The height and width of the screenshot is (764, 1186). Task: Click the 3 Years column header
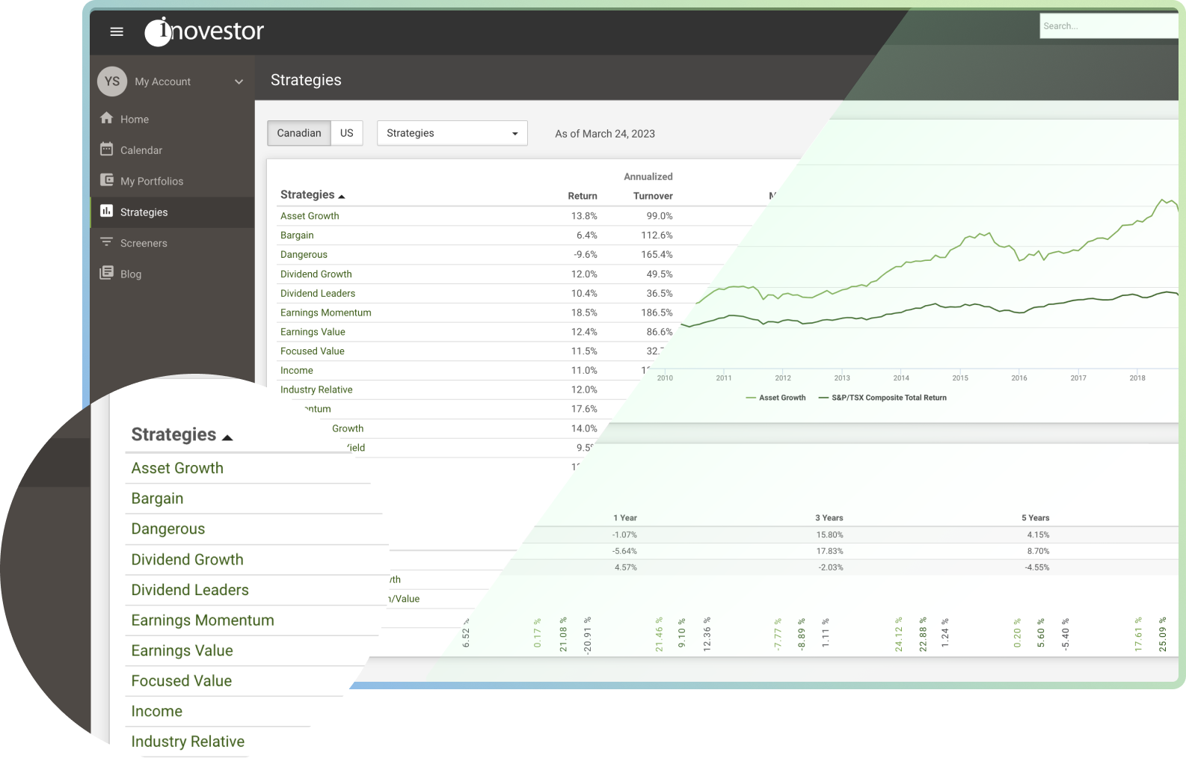pyautogui.click(x=829, y=518)
